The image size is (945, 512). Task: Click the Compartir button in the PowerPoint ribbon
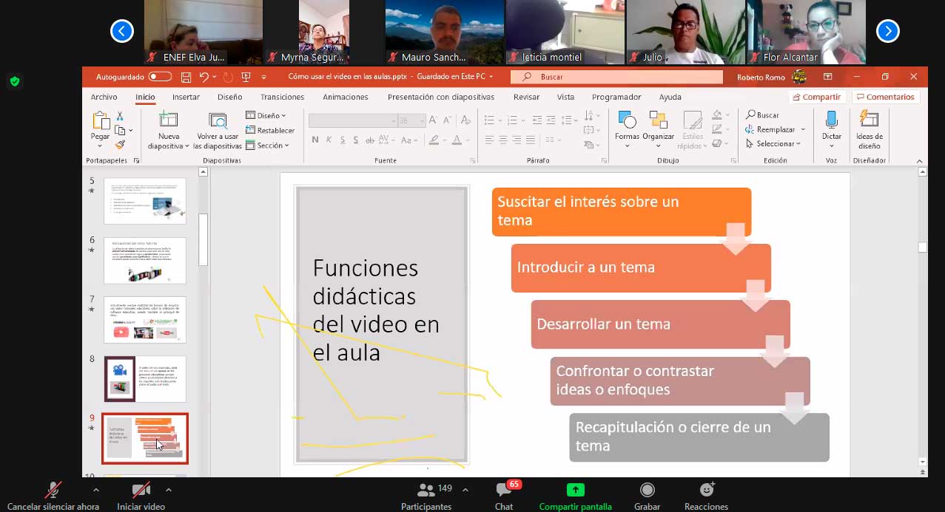click(816, 97)
